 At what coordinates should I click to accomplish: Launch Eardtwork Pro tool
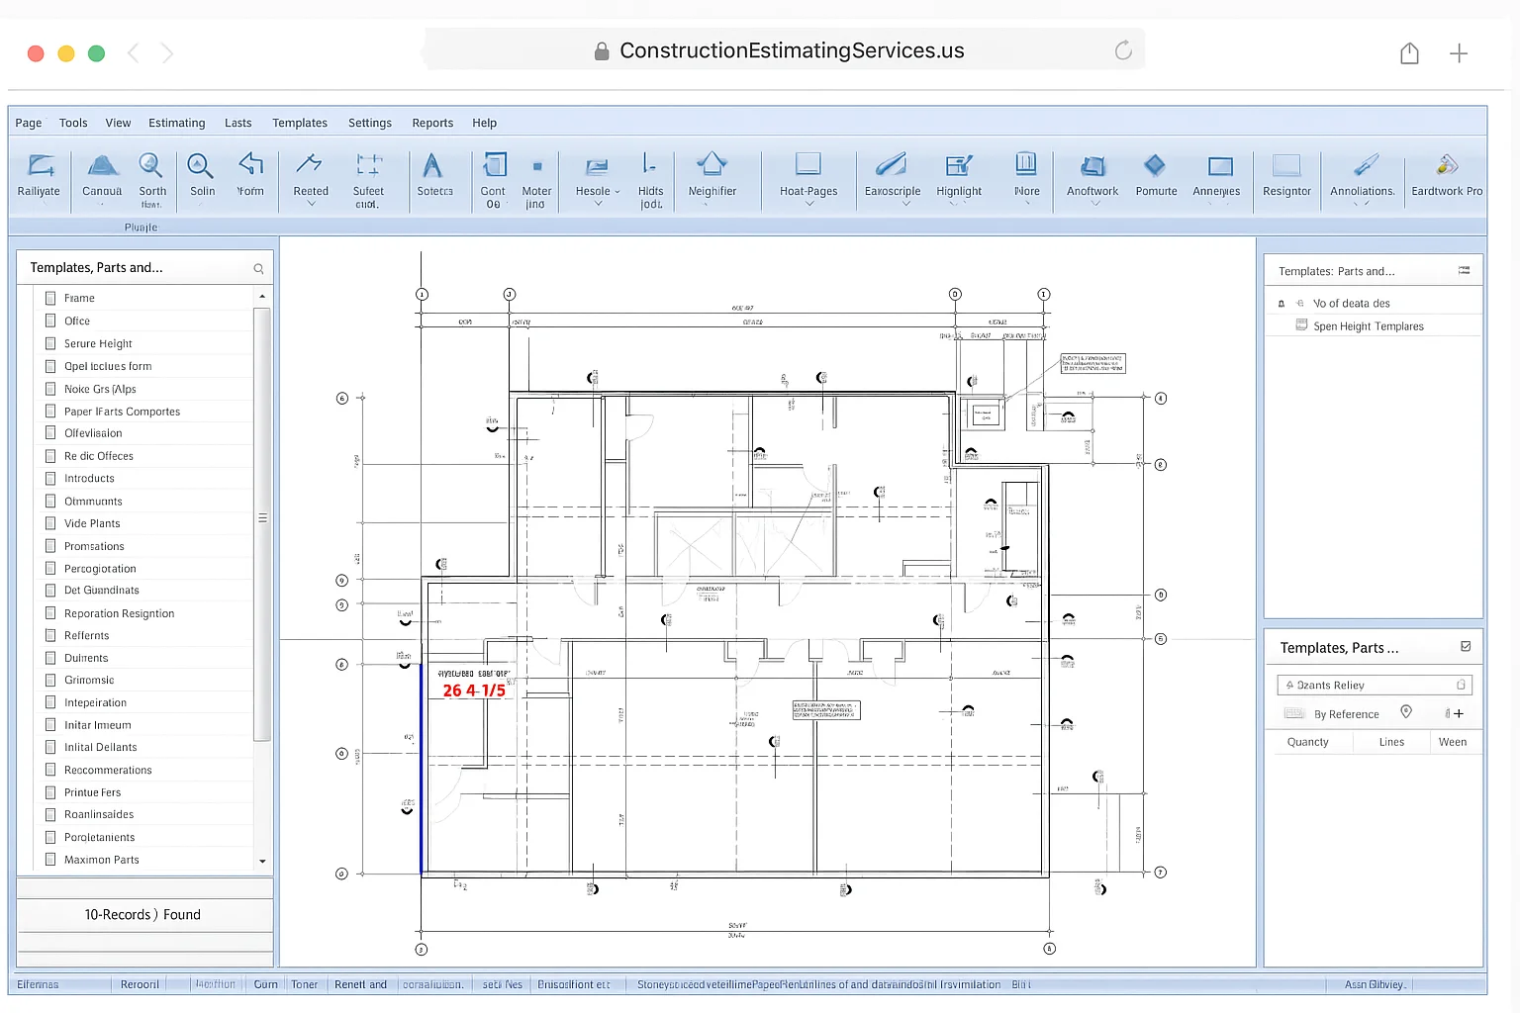[x=1447, y=165]
